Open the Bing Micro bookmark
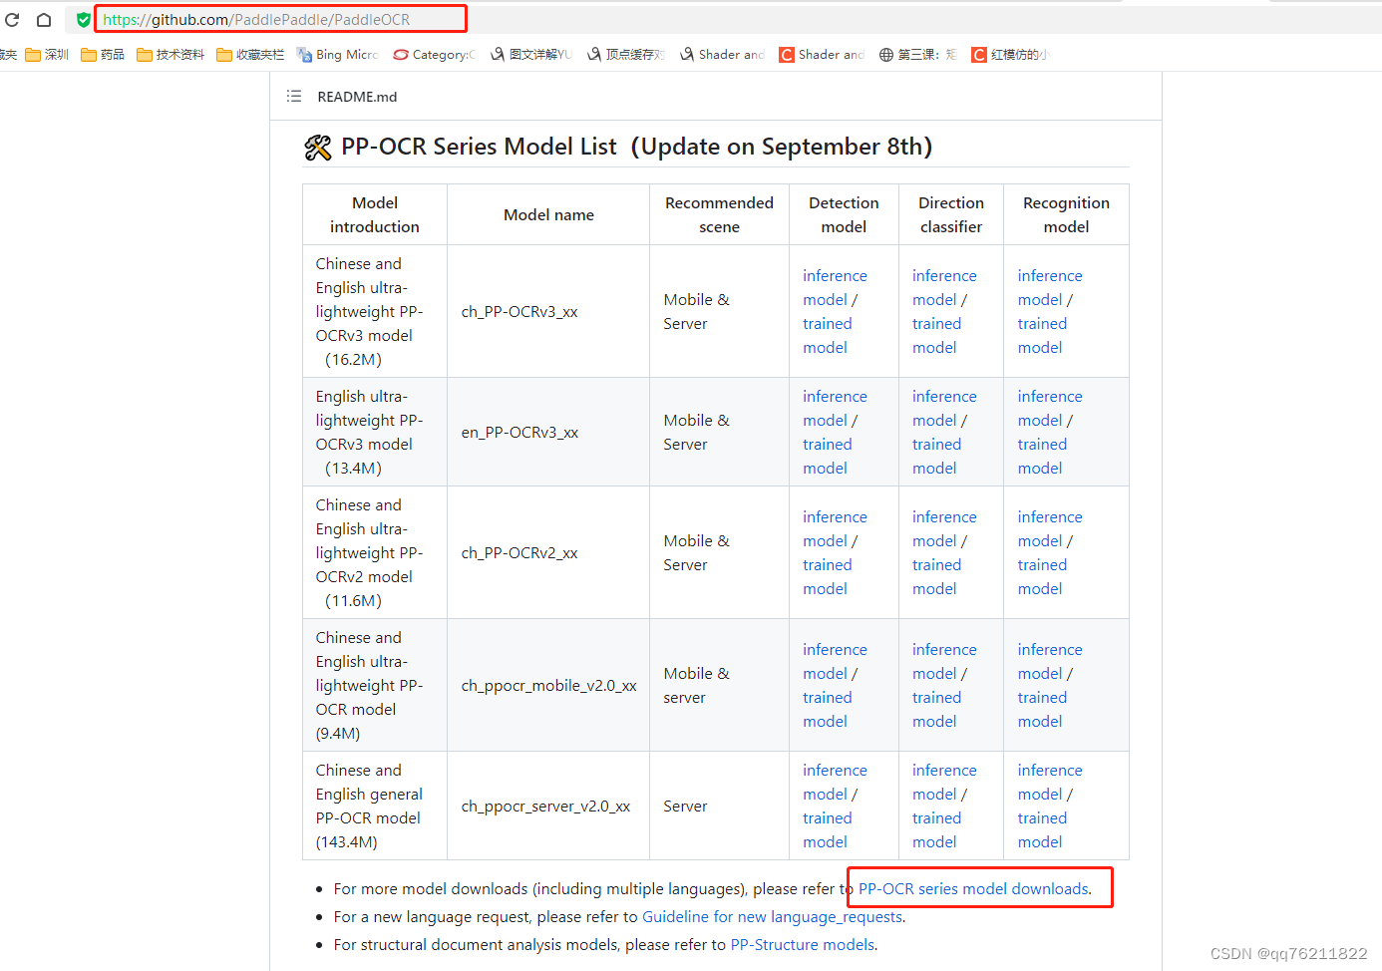The image size is (1382, 971). [337, 55]
